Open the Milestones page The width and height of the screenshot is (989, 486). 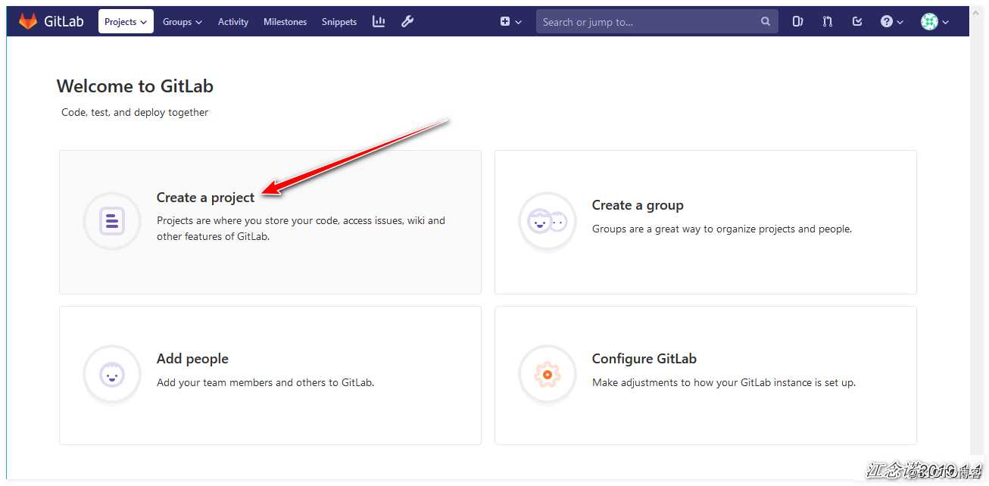pos(285,22)
